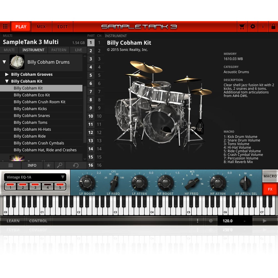Viewport: 278px width, 278px height.
Task: Collapse the Billy Cobham Drums library
Action: pyautogui.click(x=4, y=62)
